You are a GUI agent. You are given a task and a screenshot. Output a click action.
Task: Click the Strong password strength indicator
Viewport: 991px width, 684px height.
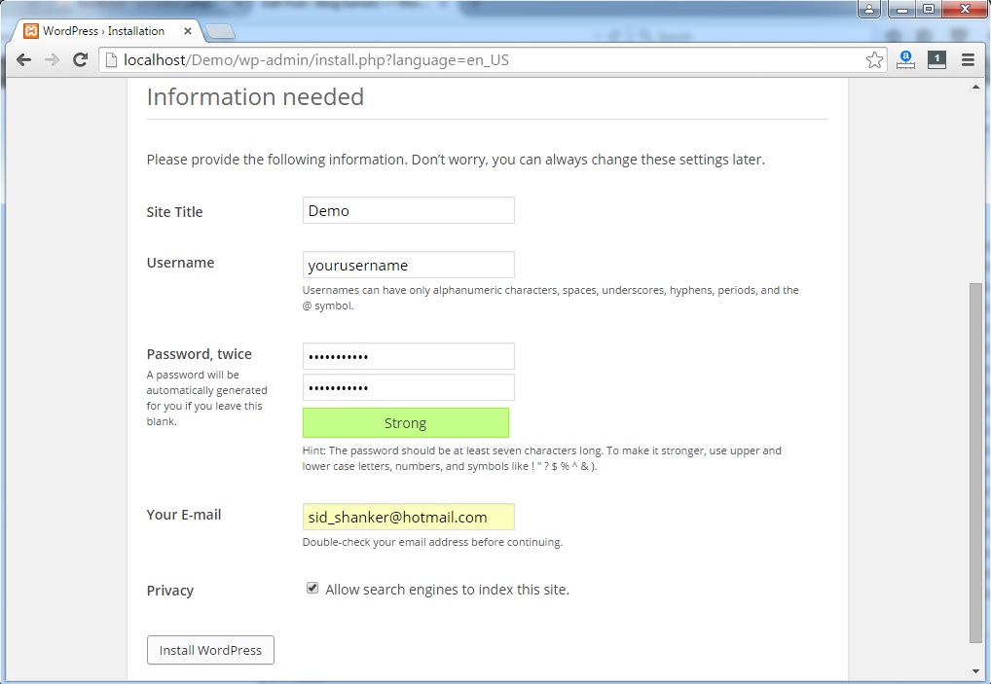pyautogui.click(x=406, y=422)
